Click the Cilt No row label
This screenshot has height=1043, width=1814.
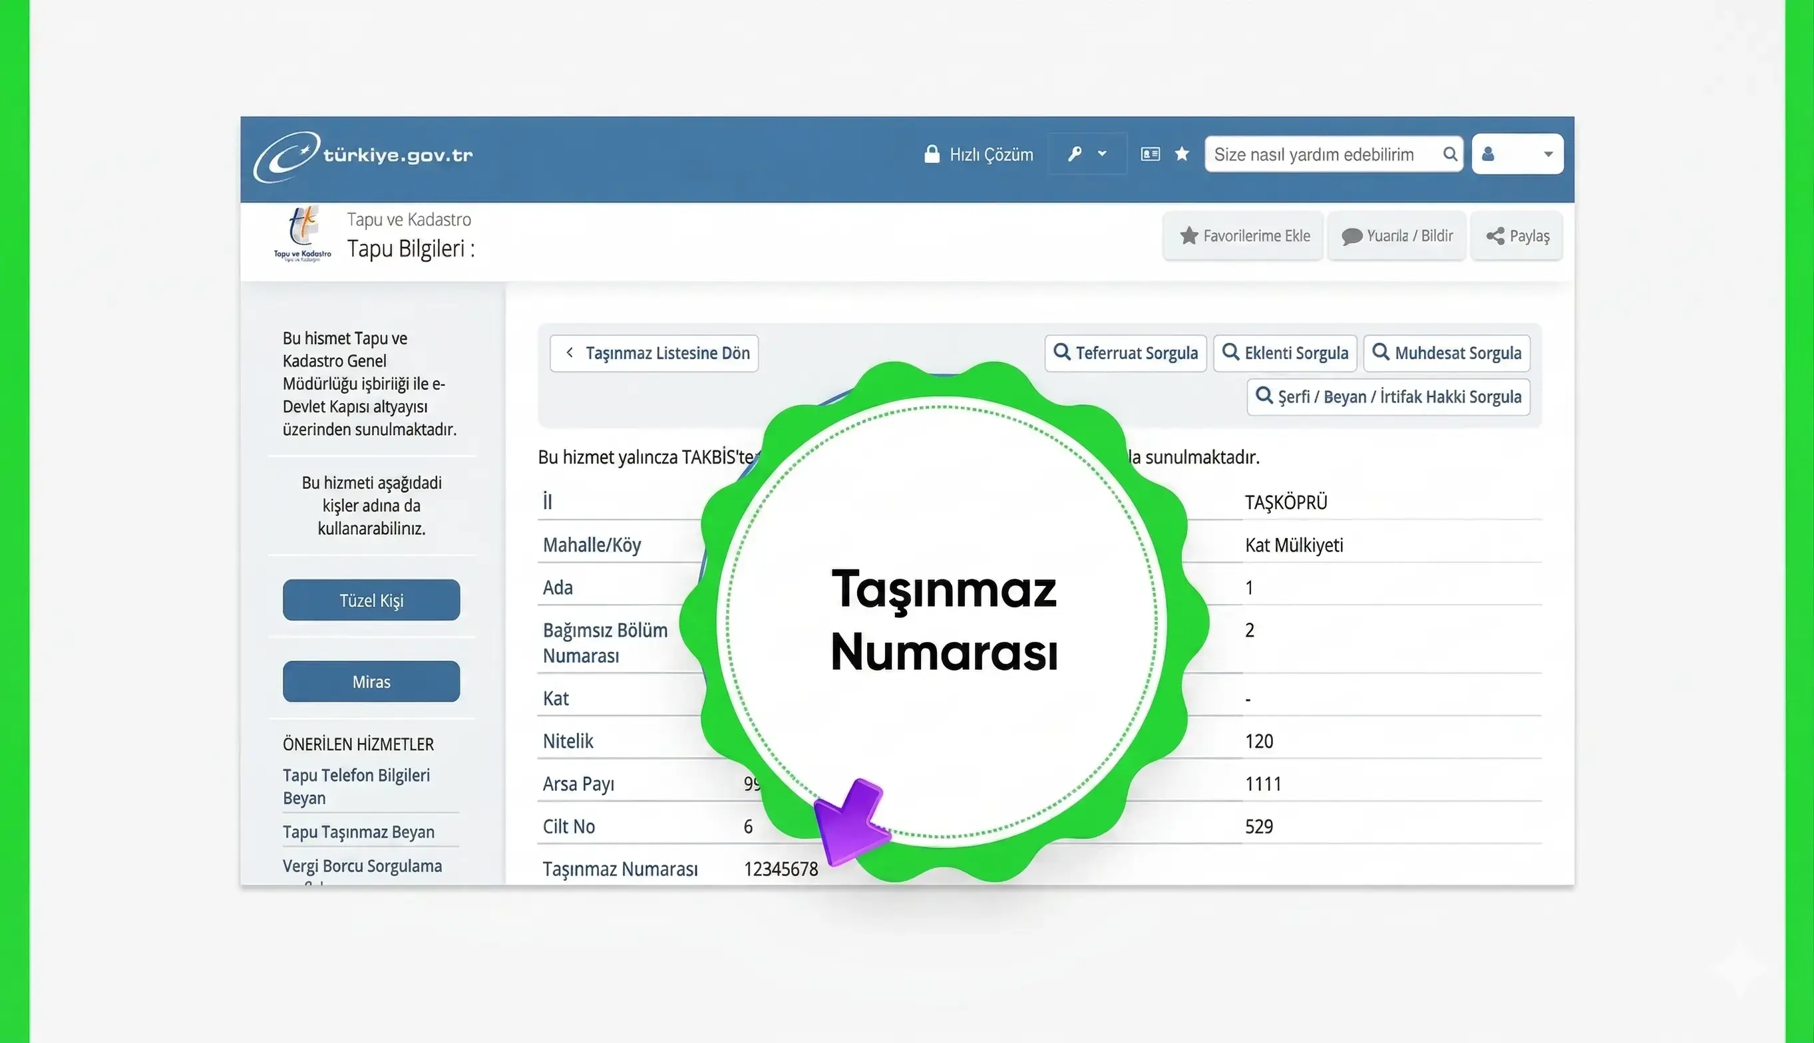pos(569,826)
